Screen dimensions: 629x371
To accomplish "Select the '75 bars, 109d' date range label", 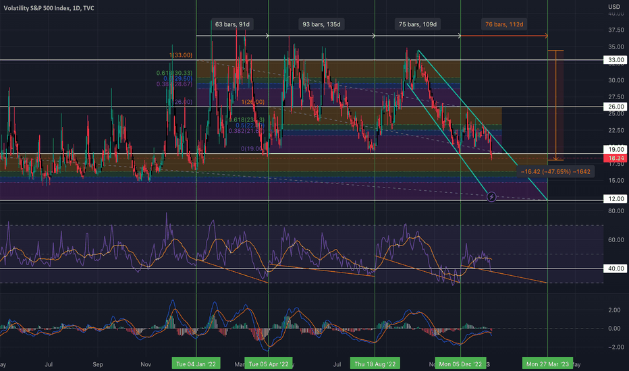I will [x=418, y=24].
